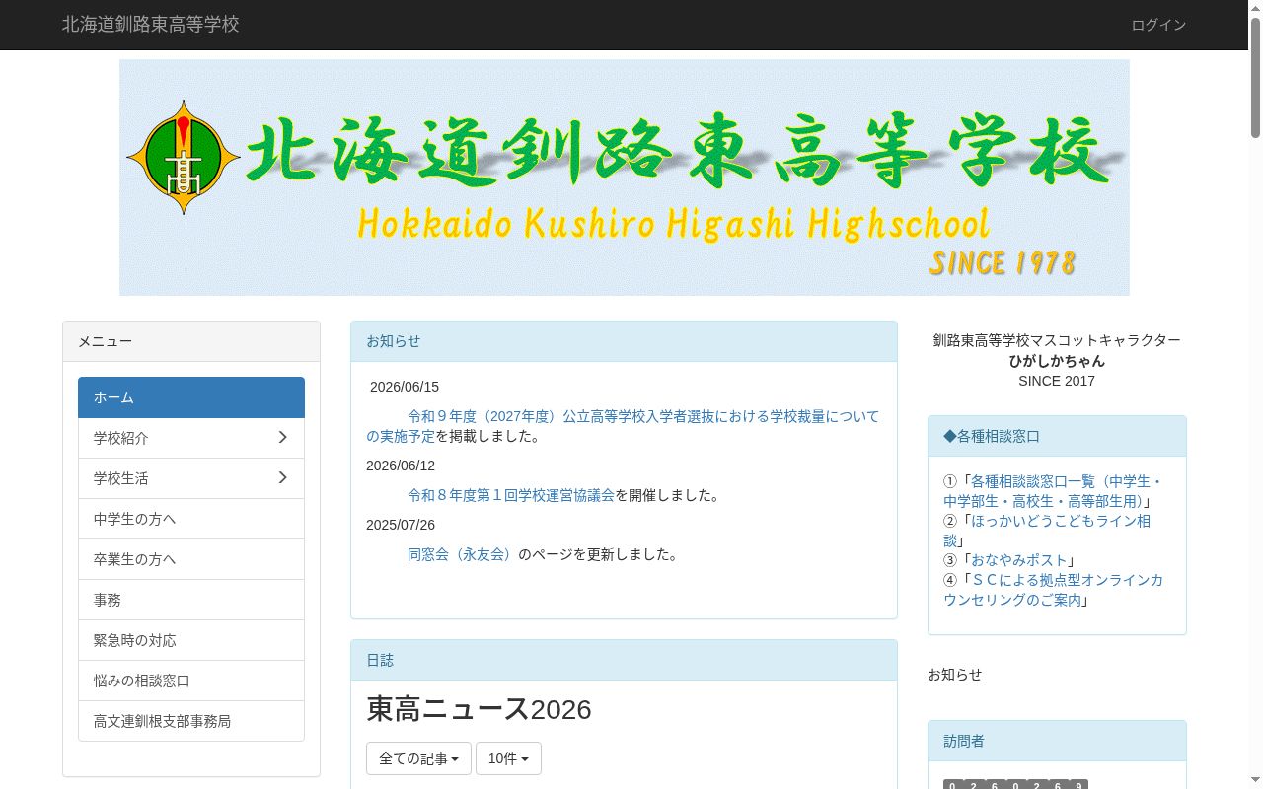Click the school banner image
This screenshot has width=1263, height=789.
625,178
